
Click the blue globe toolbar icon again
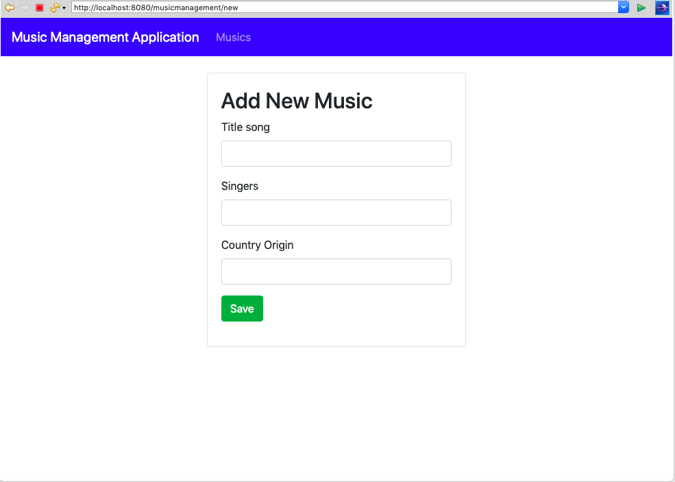661,8
